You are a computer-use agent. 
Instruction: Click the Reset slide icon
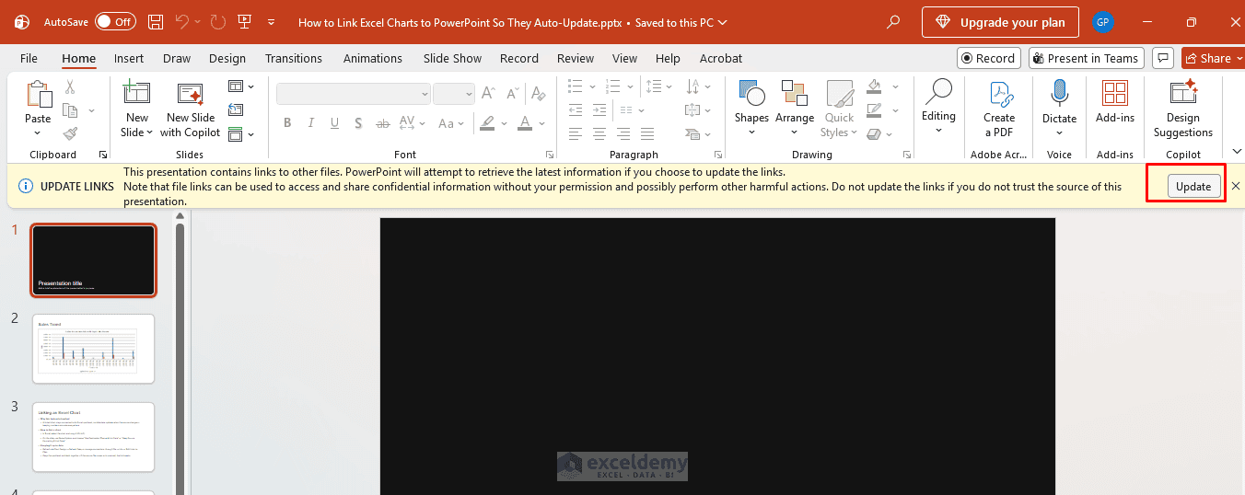point(236,110)
